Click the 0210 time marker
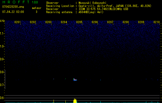 (157, 22)
